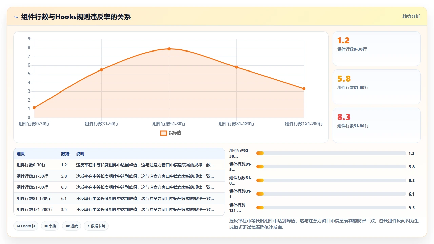Click the chart data point for 组件行数31-50行

[101, 70]
